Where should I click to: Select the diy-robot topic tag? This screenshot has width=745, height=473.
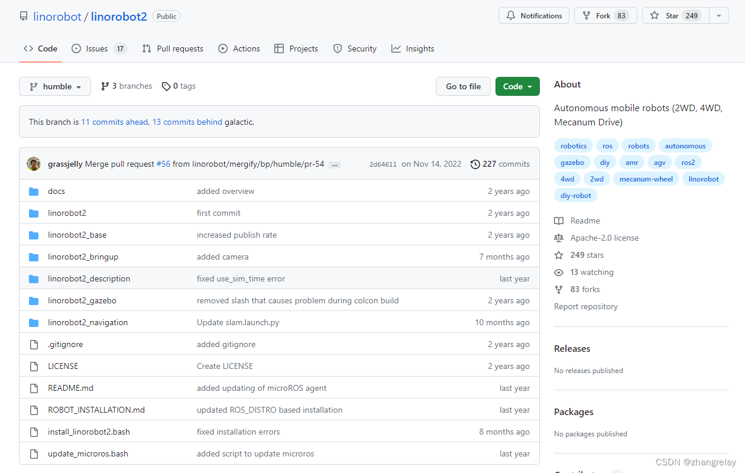[x=576, y=196]
